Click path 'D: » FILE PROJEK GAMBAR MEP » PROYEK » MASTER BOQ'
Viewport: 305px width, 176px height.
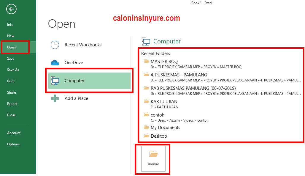point(196,67)
